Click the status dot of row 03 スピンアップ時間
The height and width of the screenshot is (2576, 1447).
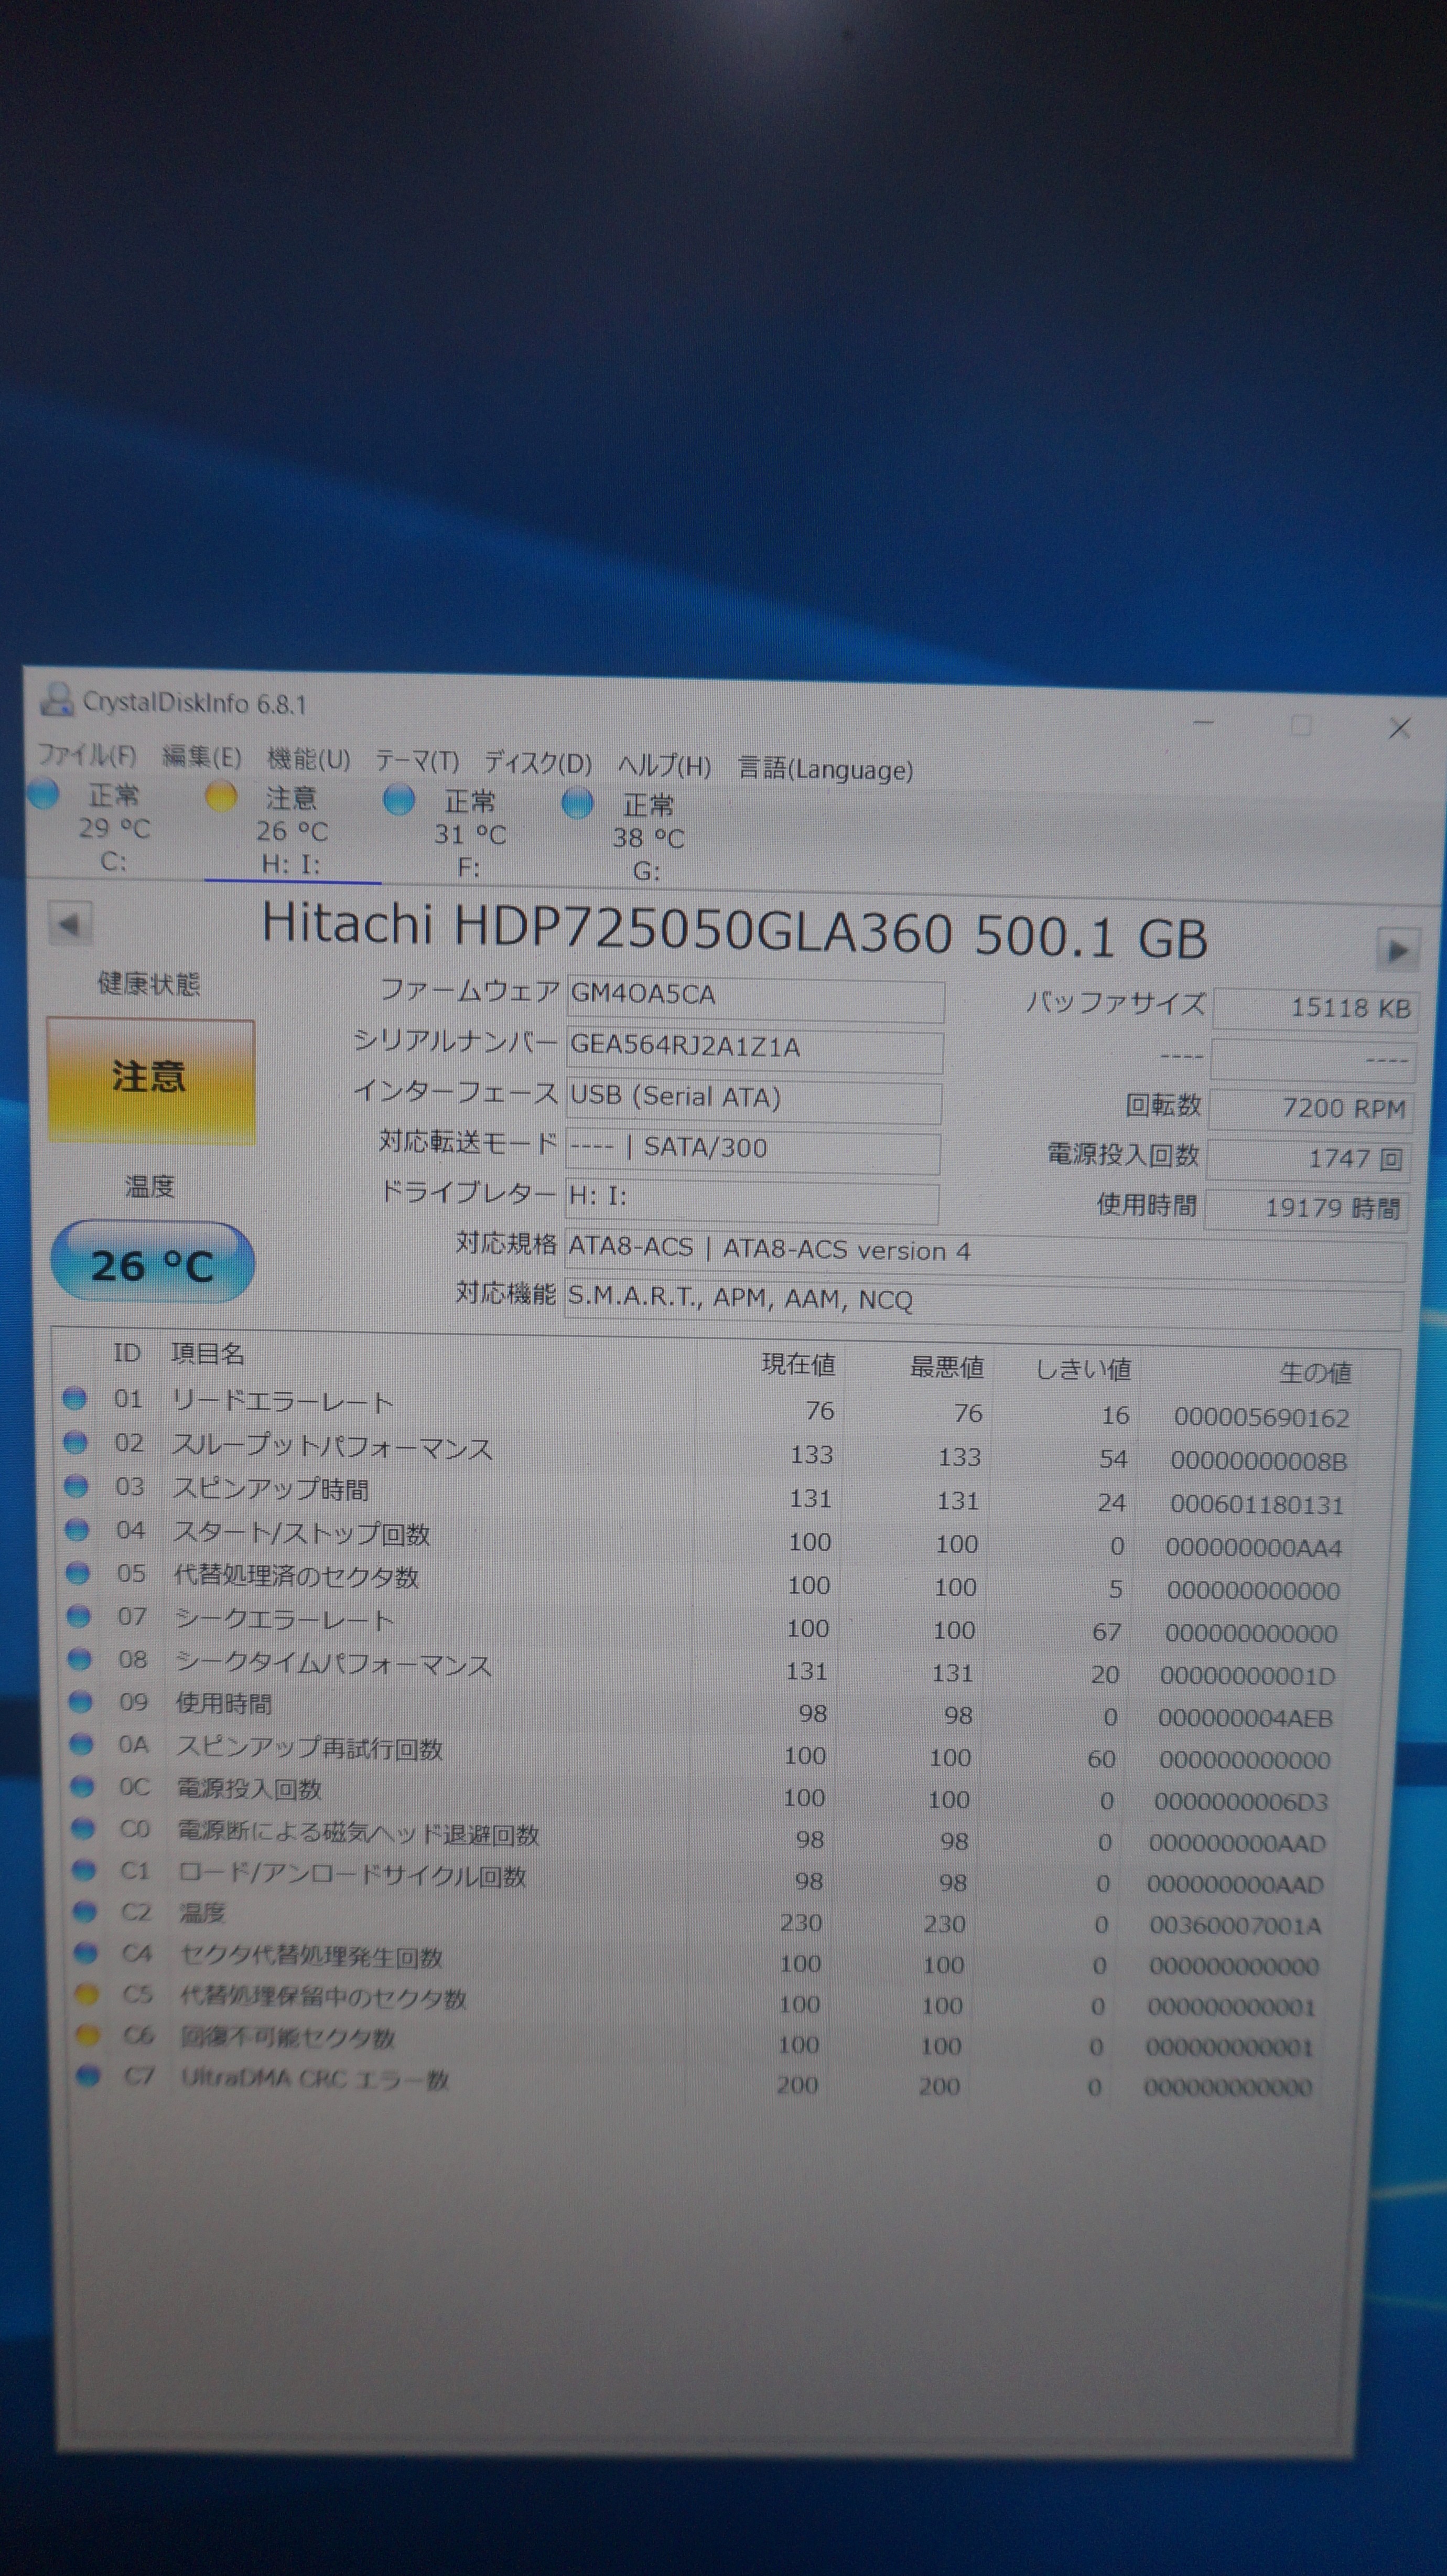76,1486
